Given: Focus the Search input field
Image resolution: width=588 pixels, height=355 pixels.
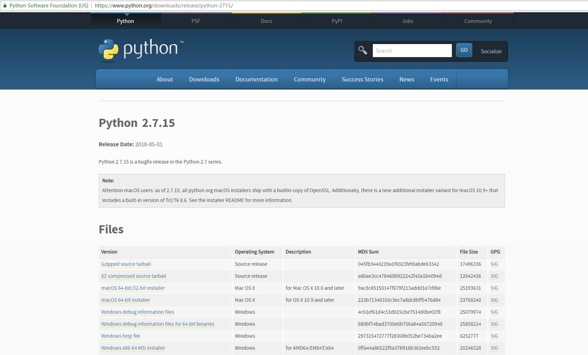Looking at the screenshot, I should [x=412, y=50].
